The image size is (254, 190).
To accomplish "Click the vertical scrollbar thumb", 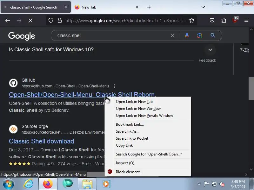I will tap(251, 89).
